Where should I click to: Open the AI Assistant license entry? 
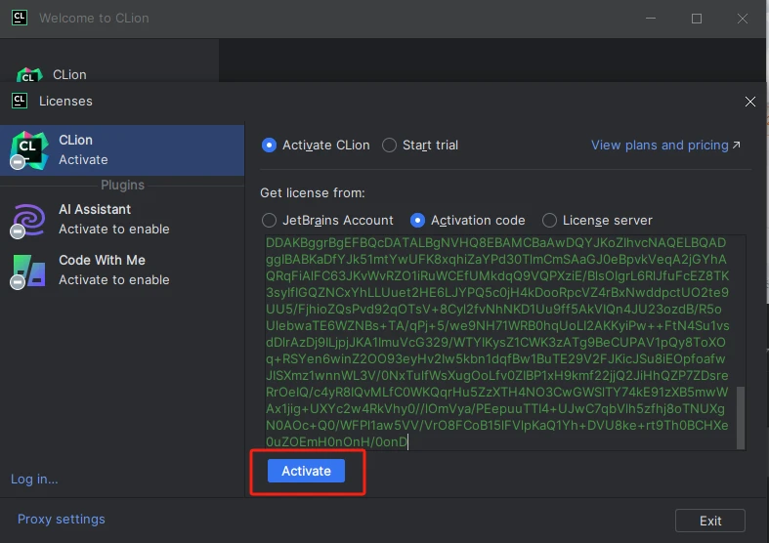point(122,219)
